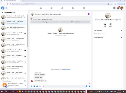Open the Vshatavia conversation
126x93 pixels.
14,17
